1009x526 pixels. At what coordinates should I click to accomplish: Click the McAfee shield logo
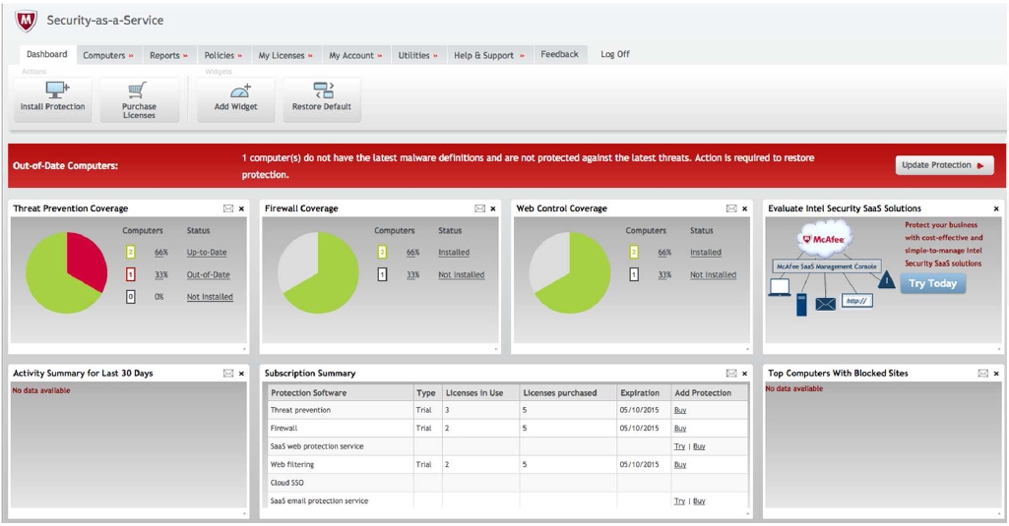[26, 21]
